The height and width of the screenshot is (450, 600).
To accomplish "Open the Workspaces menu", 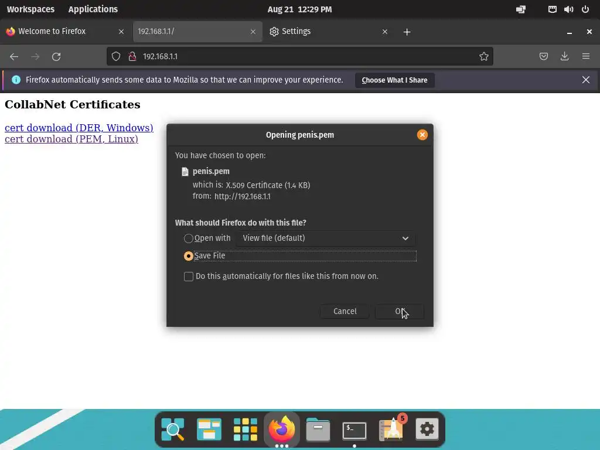I will [x=30, y=9].
